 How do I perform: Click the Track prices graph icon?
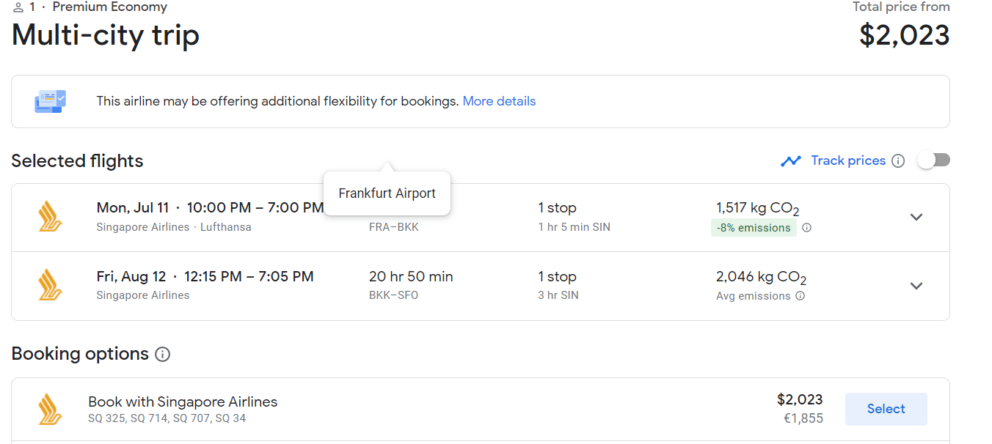click(x=791, y=161)
